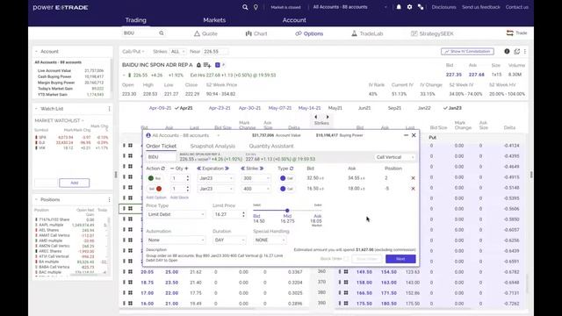Swap Action icon in order ticket
Viewport: 562px width, 316px height.
point(162,169)
